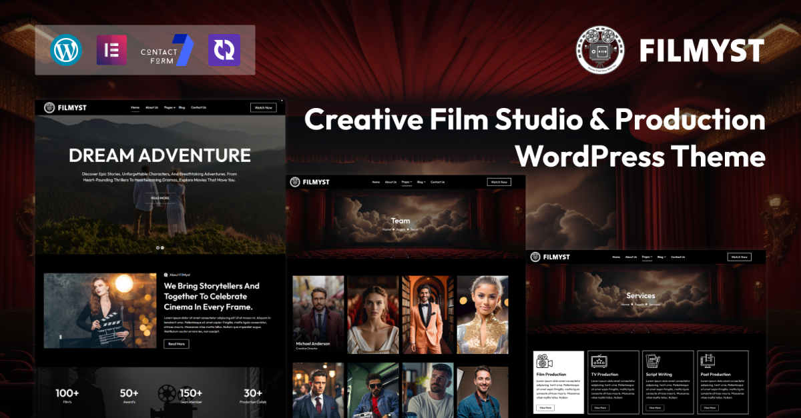Expand Pages dropdown in the homepage navbar

pos(169,107)
